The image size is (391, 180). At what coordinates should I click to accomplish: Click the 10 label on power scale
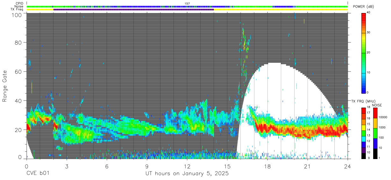[369, 73]
